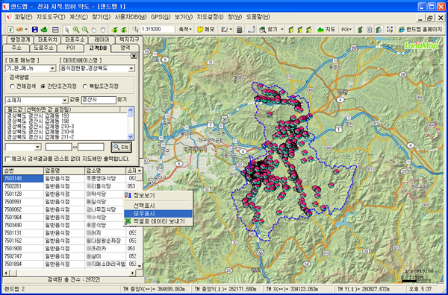The height and width of the screenshot is (295, 448).
Task: Open the 지도도구(T) menu
Action: coord(51,17)
